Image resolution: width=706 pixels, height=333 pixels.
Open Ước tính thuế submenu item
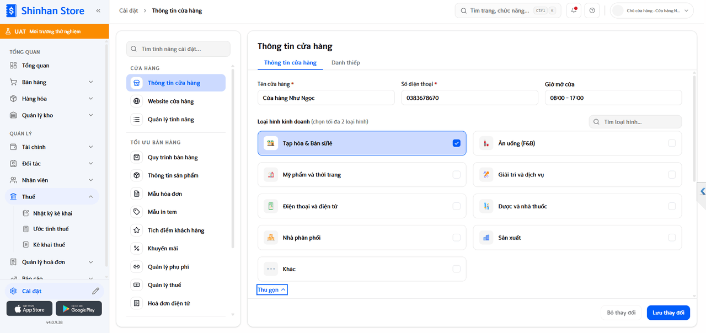pyautogui.click(x=51, y=229)
